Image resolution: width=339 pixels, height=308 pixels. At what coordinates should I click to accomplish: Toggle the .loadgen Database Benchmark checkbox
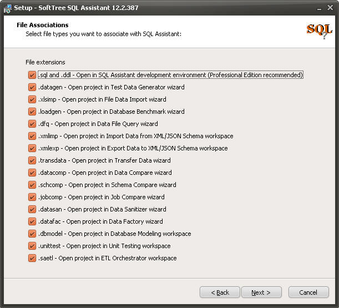(x=32, y=112)
